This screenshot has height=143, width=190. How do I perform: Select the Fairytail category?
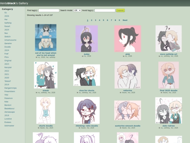point(8,67)
